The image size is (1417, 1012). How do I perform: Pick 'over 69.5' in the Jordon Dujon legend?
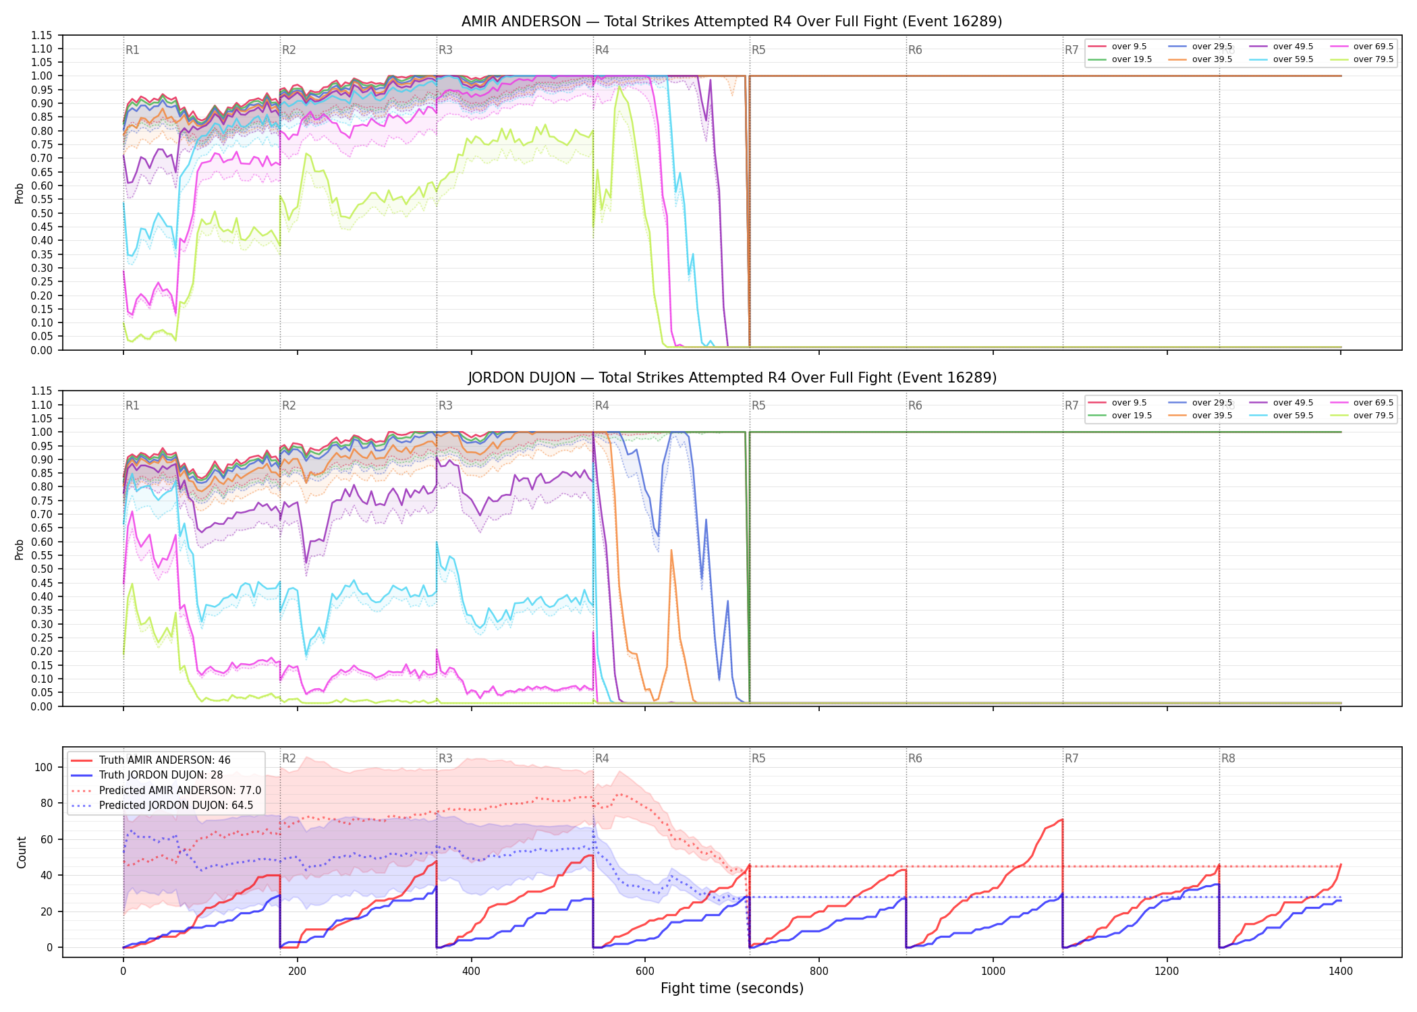[x=1361, y=403]
